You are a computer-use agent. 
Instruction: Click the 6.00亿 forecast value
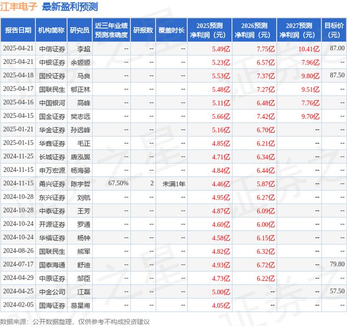tap(266, 224)
